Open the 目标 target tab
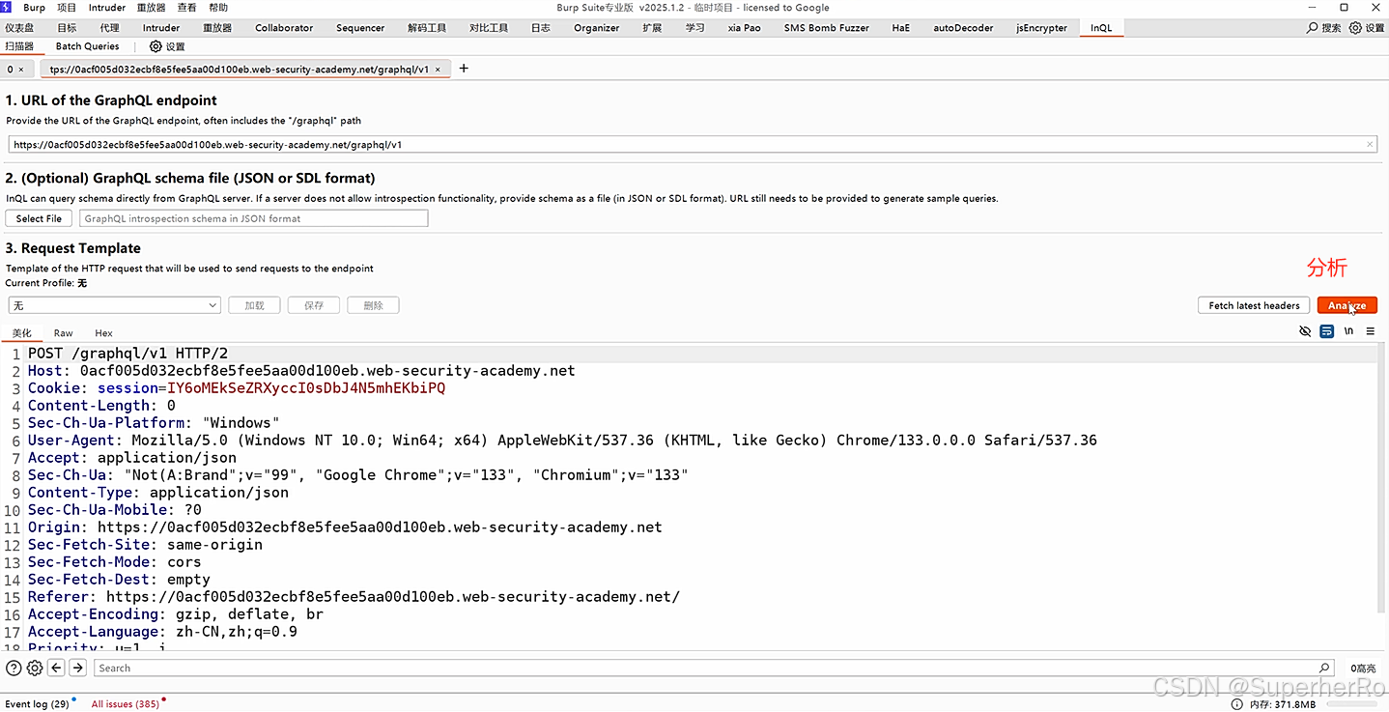Viewport: 1389px width, 712px height. click(x=67, y=28)
